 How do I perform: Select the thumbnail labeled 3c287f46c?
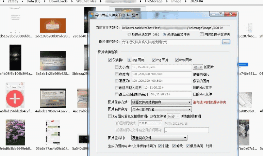click(x=250, y=28)
